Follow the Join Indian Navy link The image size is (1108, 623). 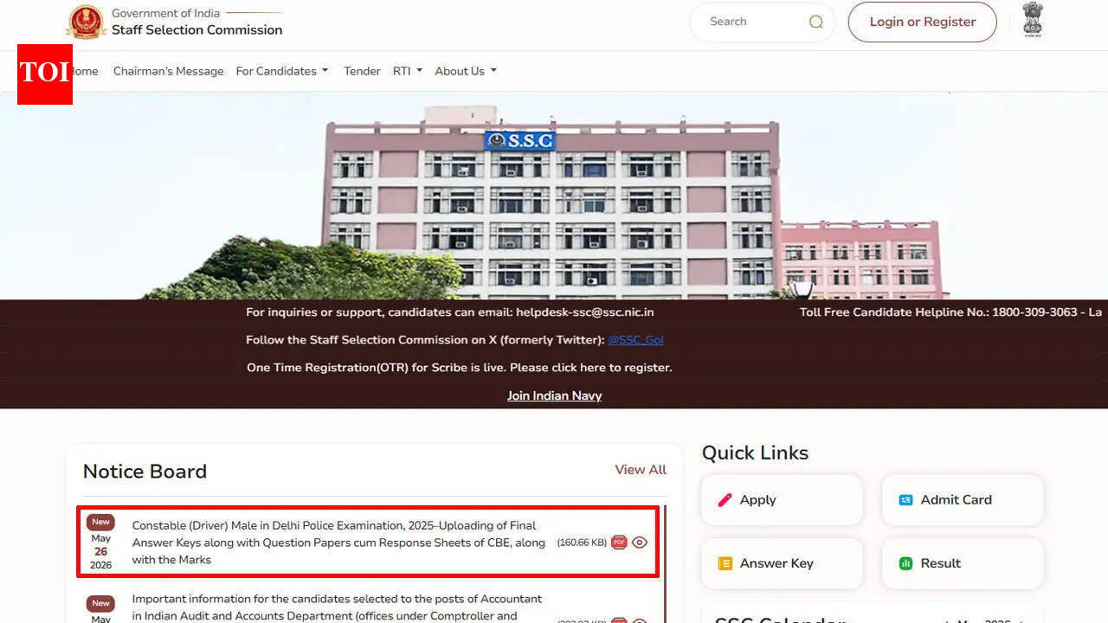[554, 395]
